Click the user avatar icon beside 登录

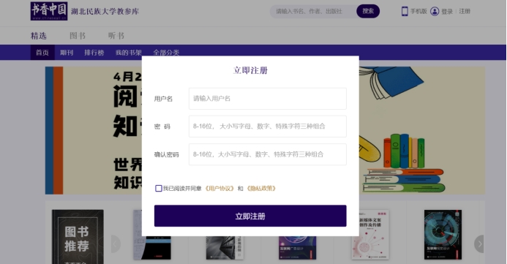(435, 11)
